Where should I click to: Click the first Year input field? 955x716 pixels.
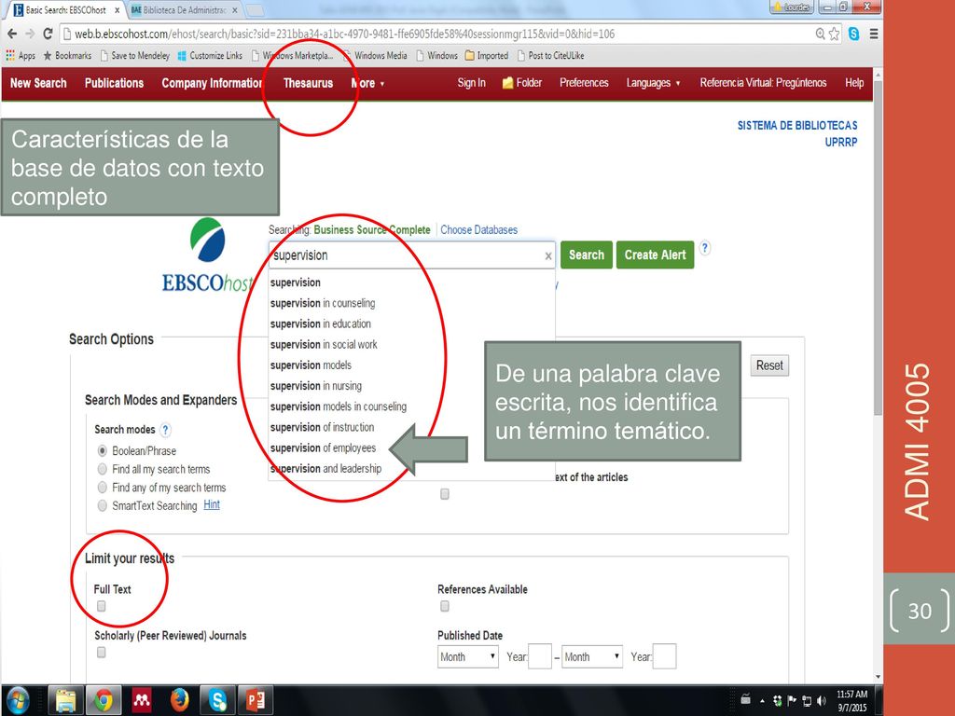[x=540, y=656]
